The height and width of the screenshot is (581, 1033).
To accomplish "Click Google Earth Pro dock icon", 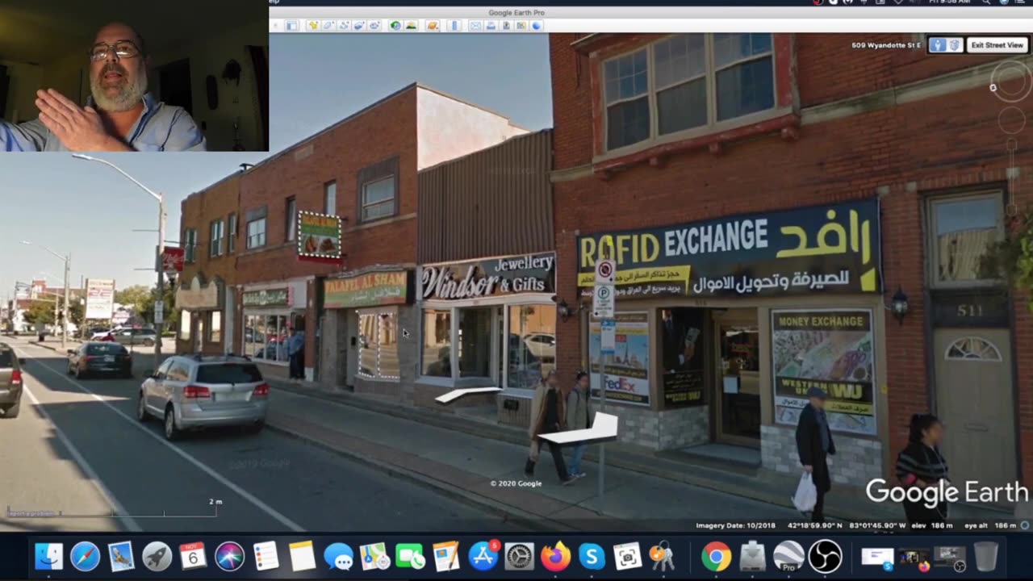I will [788, 557].
